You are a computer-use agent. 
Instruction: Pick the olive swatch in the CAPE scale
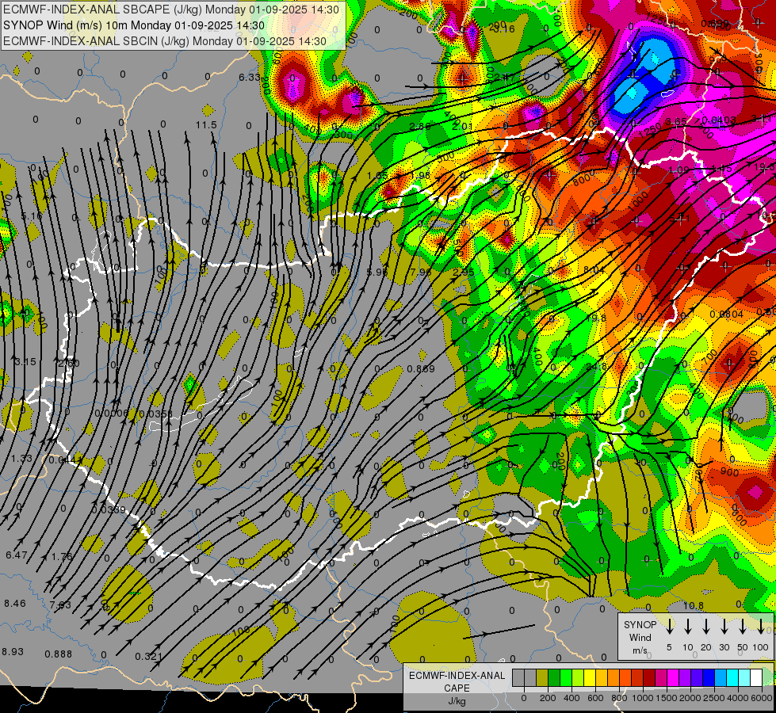542,678
